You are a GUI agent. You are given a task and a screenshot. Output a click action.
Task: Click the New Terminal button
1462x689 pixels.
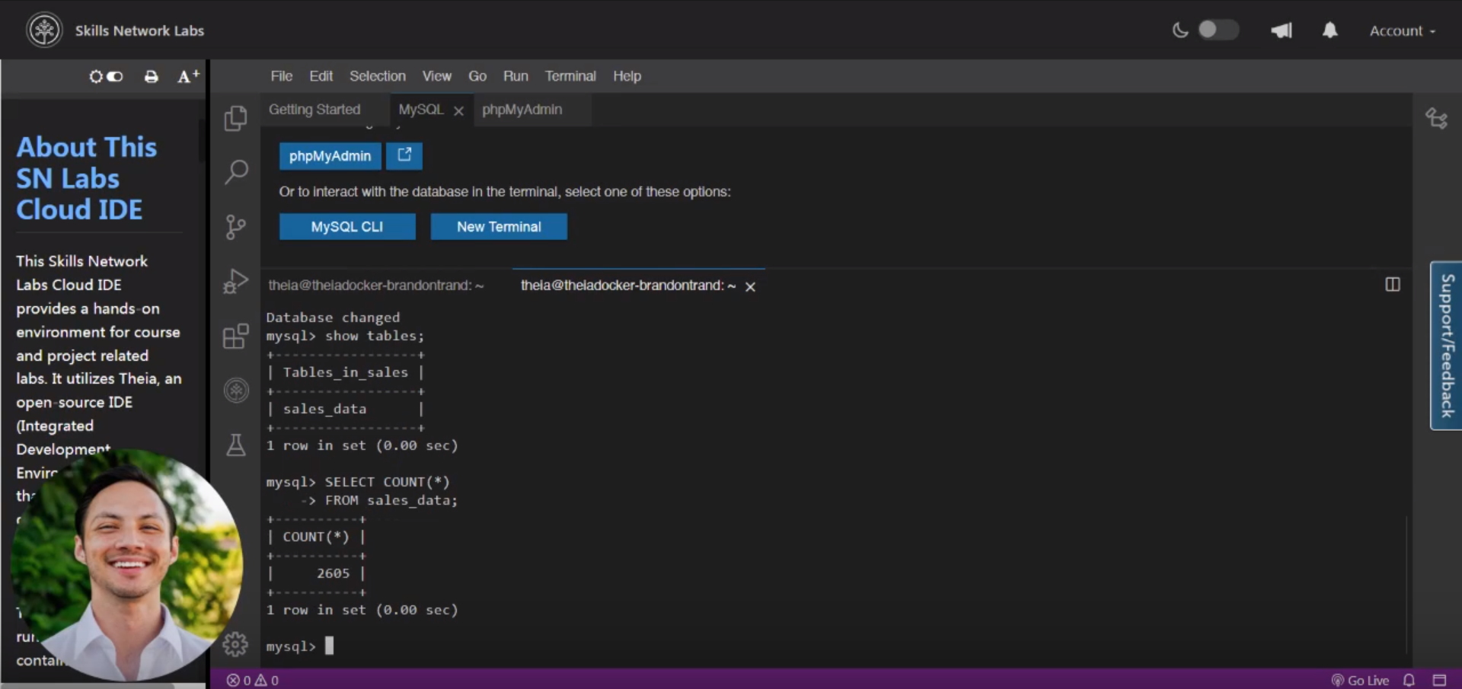pyautogui.click(x=499, y=227)
